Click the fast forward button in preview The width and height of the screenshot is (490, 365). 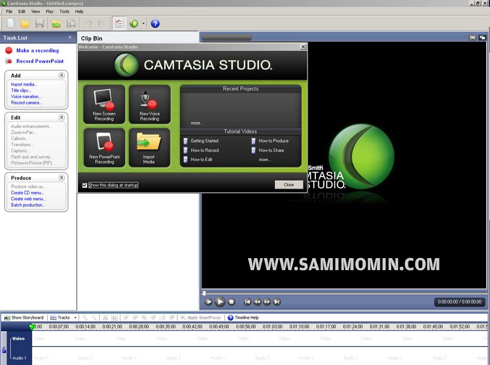point(267,301)
